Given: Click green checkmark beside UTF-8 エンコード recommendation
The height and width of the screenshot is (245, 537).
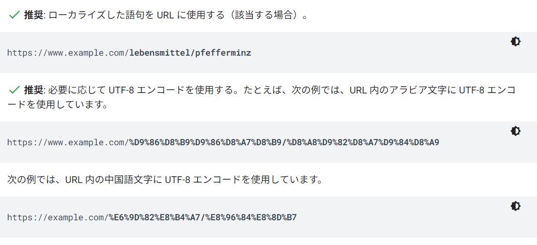Looking at the screenshot, I should click(14, 90).
